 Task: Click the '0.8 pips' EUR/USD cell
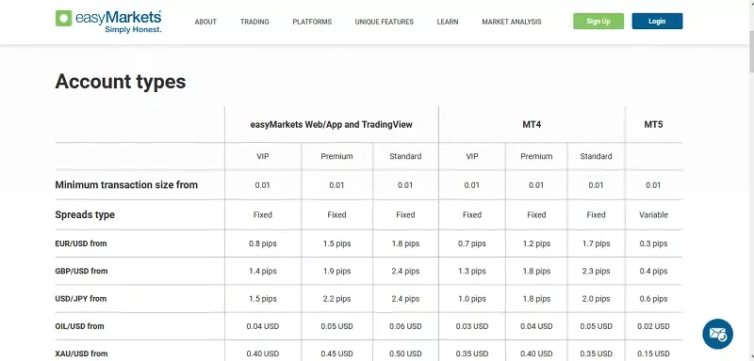[x=263, y=243]
